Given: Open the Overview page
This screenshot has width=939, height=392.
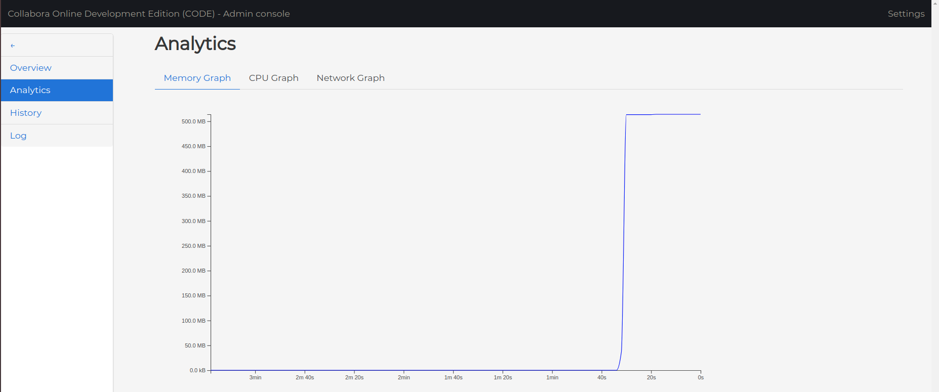Looking at the screenshot, I should 31,68.
